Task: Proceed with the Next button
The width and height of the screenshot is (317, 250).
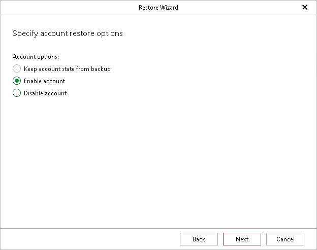Action: pos(242,239)
